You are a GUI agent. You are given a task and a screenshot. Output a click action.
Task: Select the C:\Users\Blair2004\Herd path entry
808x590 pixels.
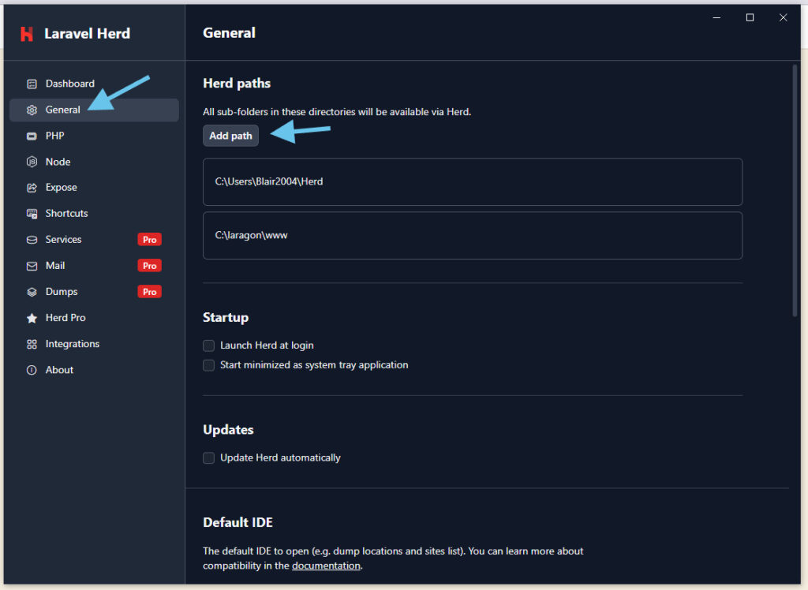[x=473, y=182]
